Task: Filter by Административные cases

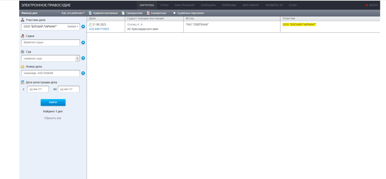Action: click(x=105, y=13)
